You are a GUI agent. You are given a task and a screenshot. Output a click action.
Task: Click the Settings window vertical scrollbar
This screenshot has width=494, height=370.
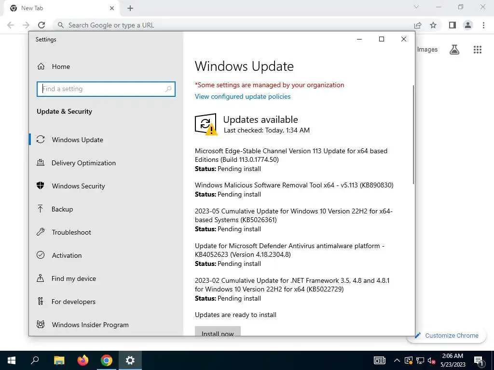[413, 134]
